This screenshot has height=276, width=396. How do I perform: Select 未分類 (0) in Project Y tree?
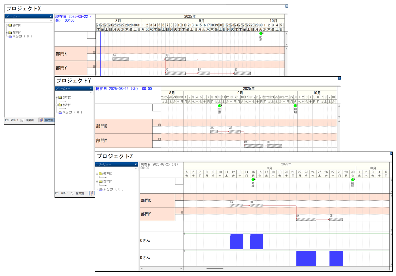(72, 112)
